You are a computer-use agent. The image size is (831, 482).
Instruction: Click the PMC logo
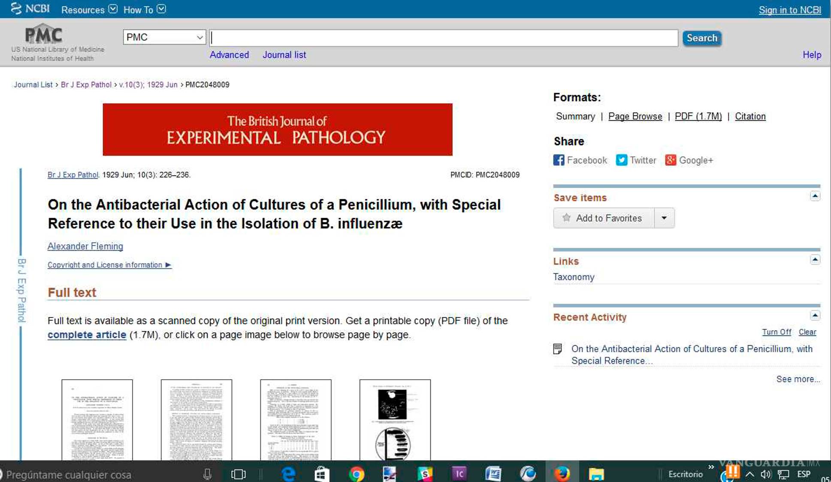tap(44, 35)
